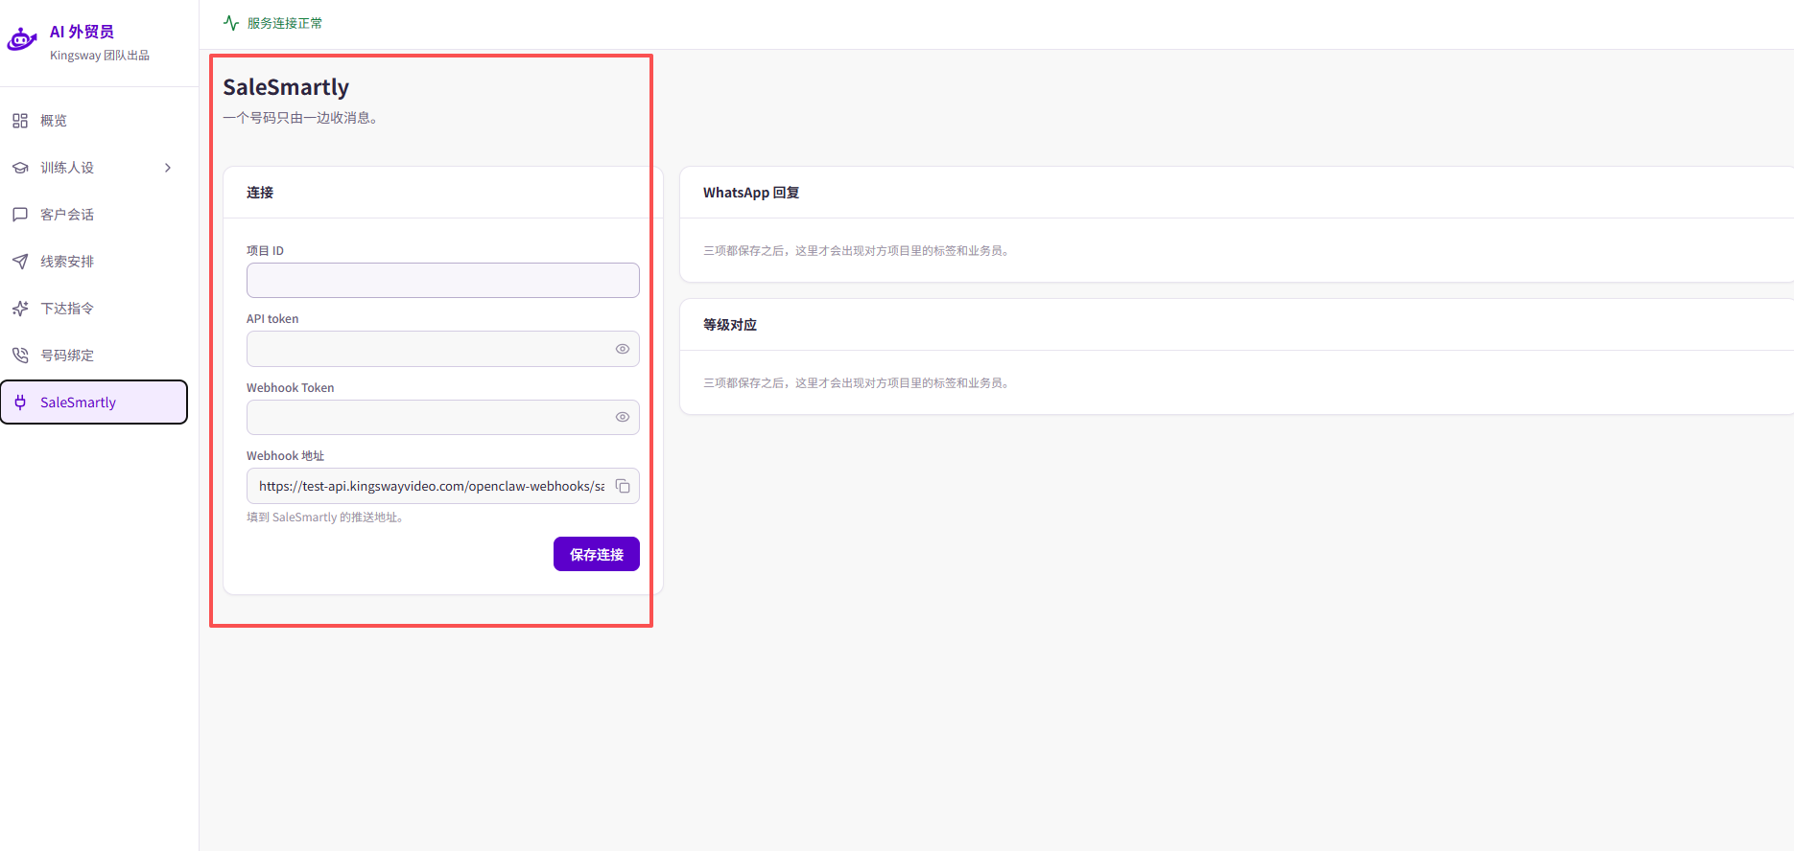Click the 线索安排 paper plane icon
1794x851 pixels.
(20, 262)
